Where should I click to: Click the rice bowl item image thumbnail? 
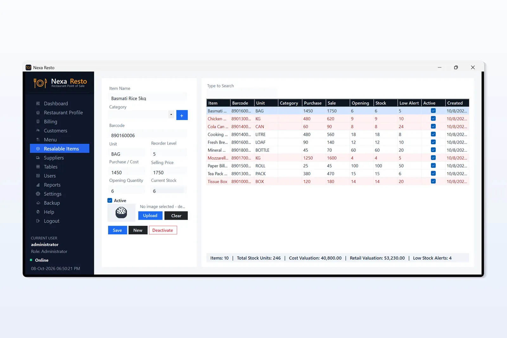point(121,212)
